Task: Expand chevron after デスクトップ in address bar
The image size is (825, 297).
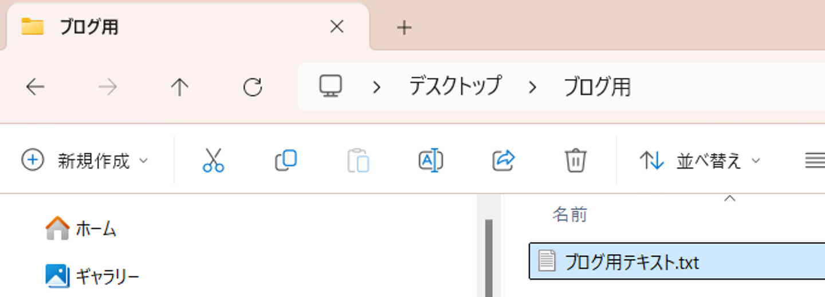Action: click(x=533, y=87)
